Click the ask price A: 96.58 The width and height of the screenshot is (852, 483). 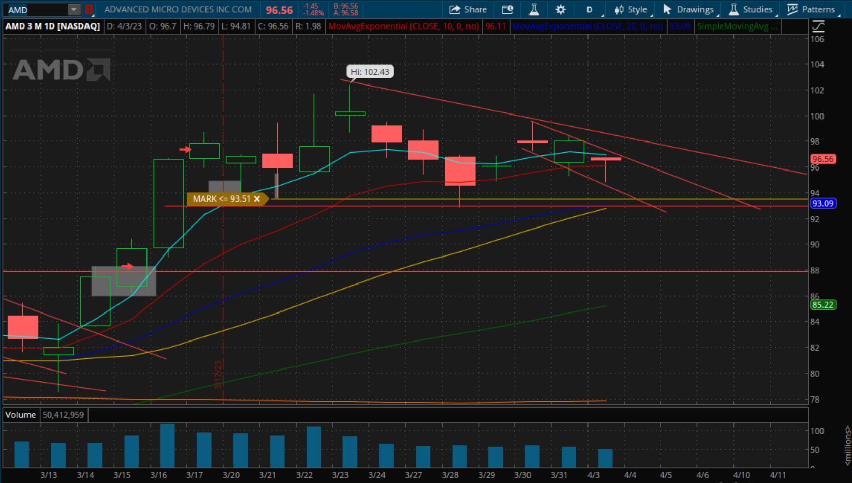(x=346, y=13)
